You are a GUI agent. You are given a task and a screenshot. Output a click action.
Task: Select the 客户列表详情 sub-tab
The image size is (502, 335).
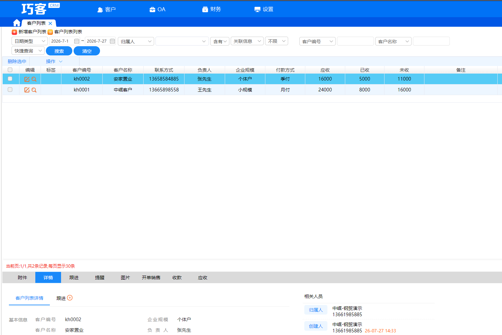(x=29, y=298)
